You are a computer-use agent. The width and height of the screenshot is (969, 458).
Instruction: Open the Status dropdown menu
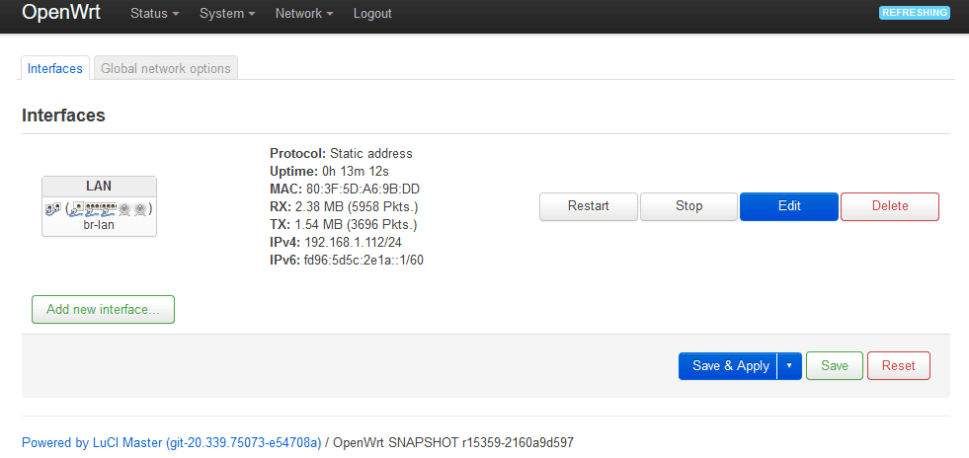click(x=154, y=14)
